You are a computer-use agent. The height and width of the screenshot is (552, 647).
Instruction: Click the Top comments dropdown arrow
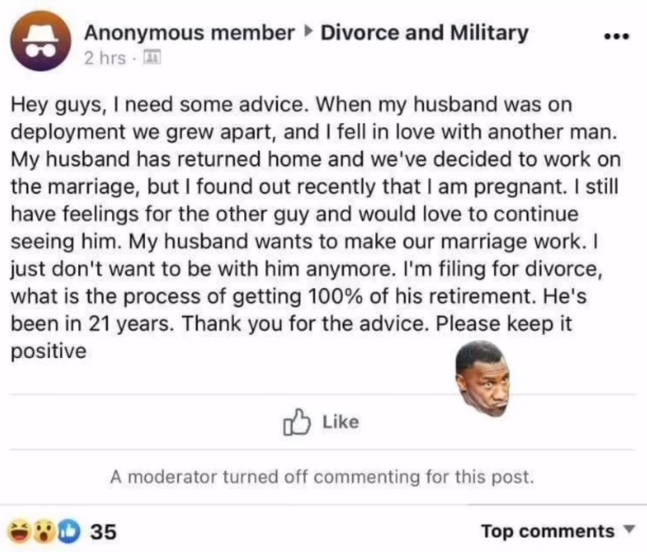point(628,529)
